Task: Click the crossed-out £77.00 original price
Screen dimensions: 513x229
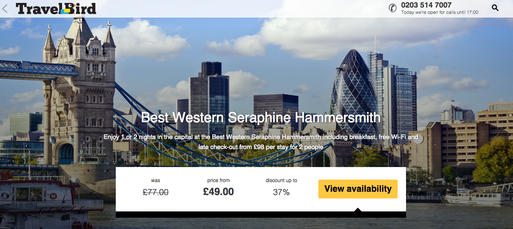Action: pos(156,192)
